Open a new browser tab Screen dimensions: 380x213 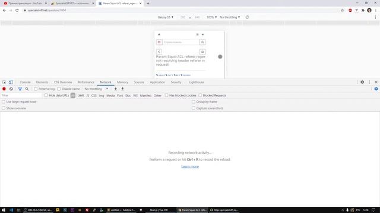pos(148,4)
